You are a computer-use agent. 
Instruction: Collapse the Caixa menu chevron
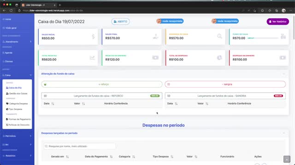point(31,75)
